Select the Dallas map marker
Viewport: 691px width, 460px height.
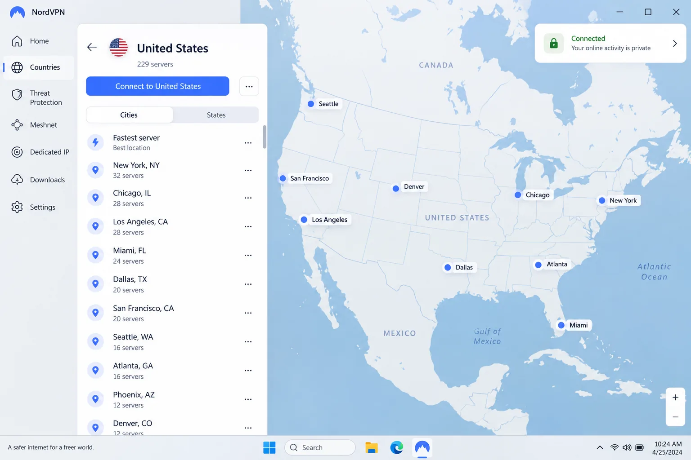[x=448, y=267]
